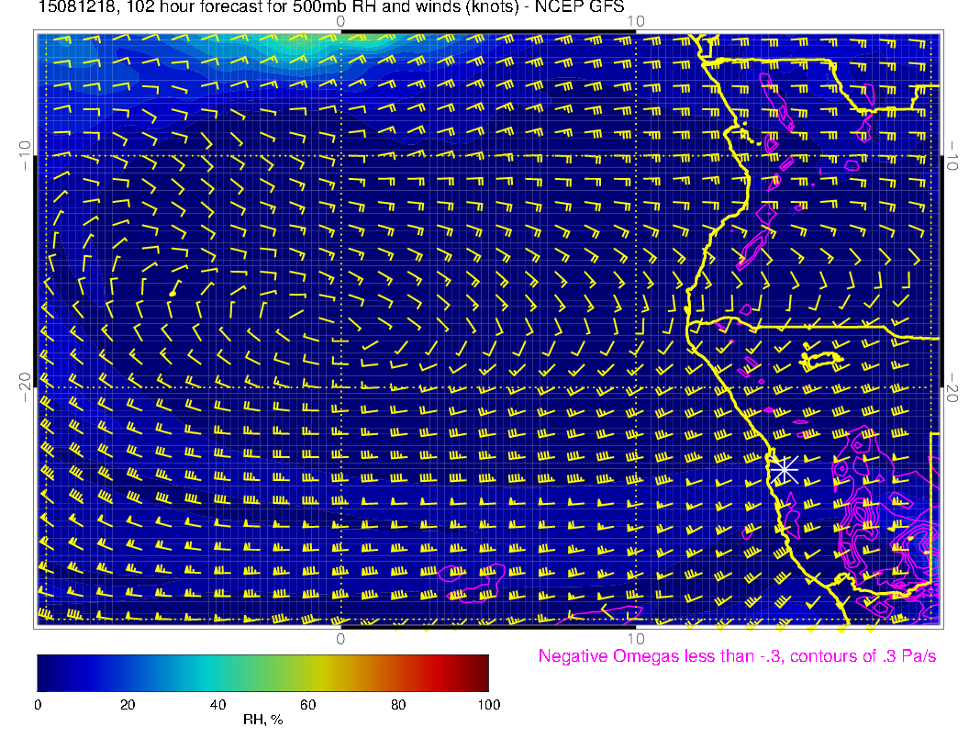This screenshot has width=969, height=749.
Task: Click the colorbar value 60
Action: pyautogui.click(x=307, y=705)
